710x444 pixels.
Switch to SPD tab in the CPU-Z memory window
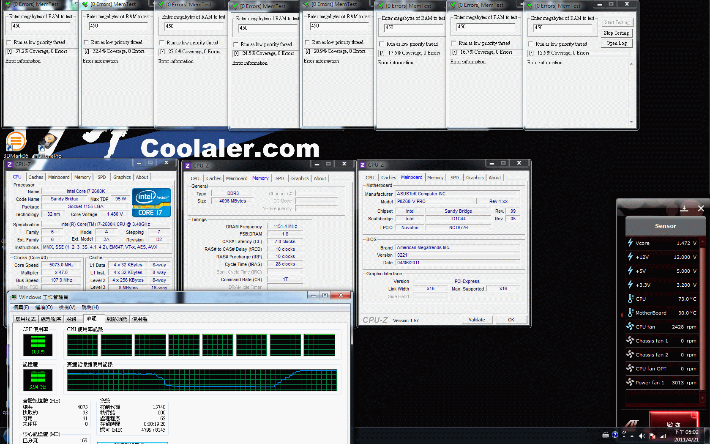coord(280,178)
